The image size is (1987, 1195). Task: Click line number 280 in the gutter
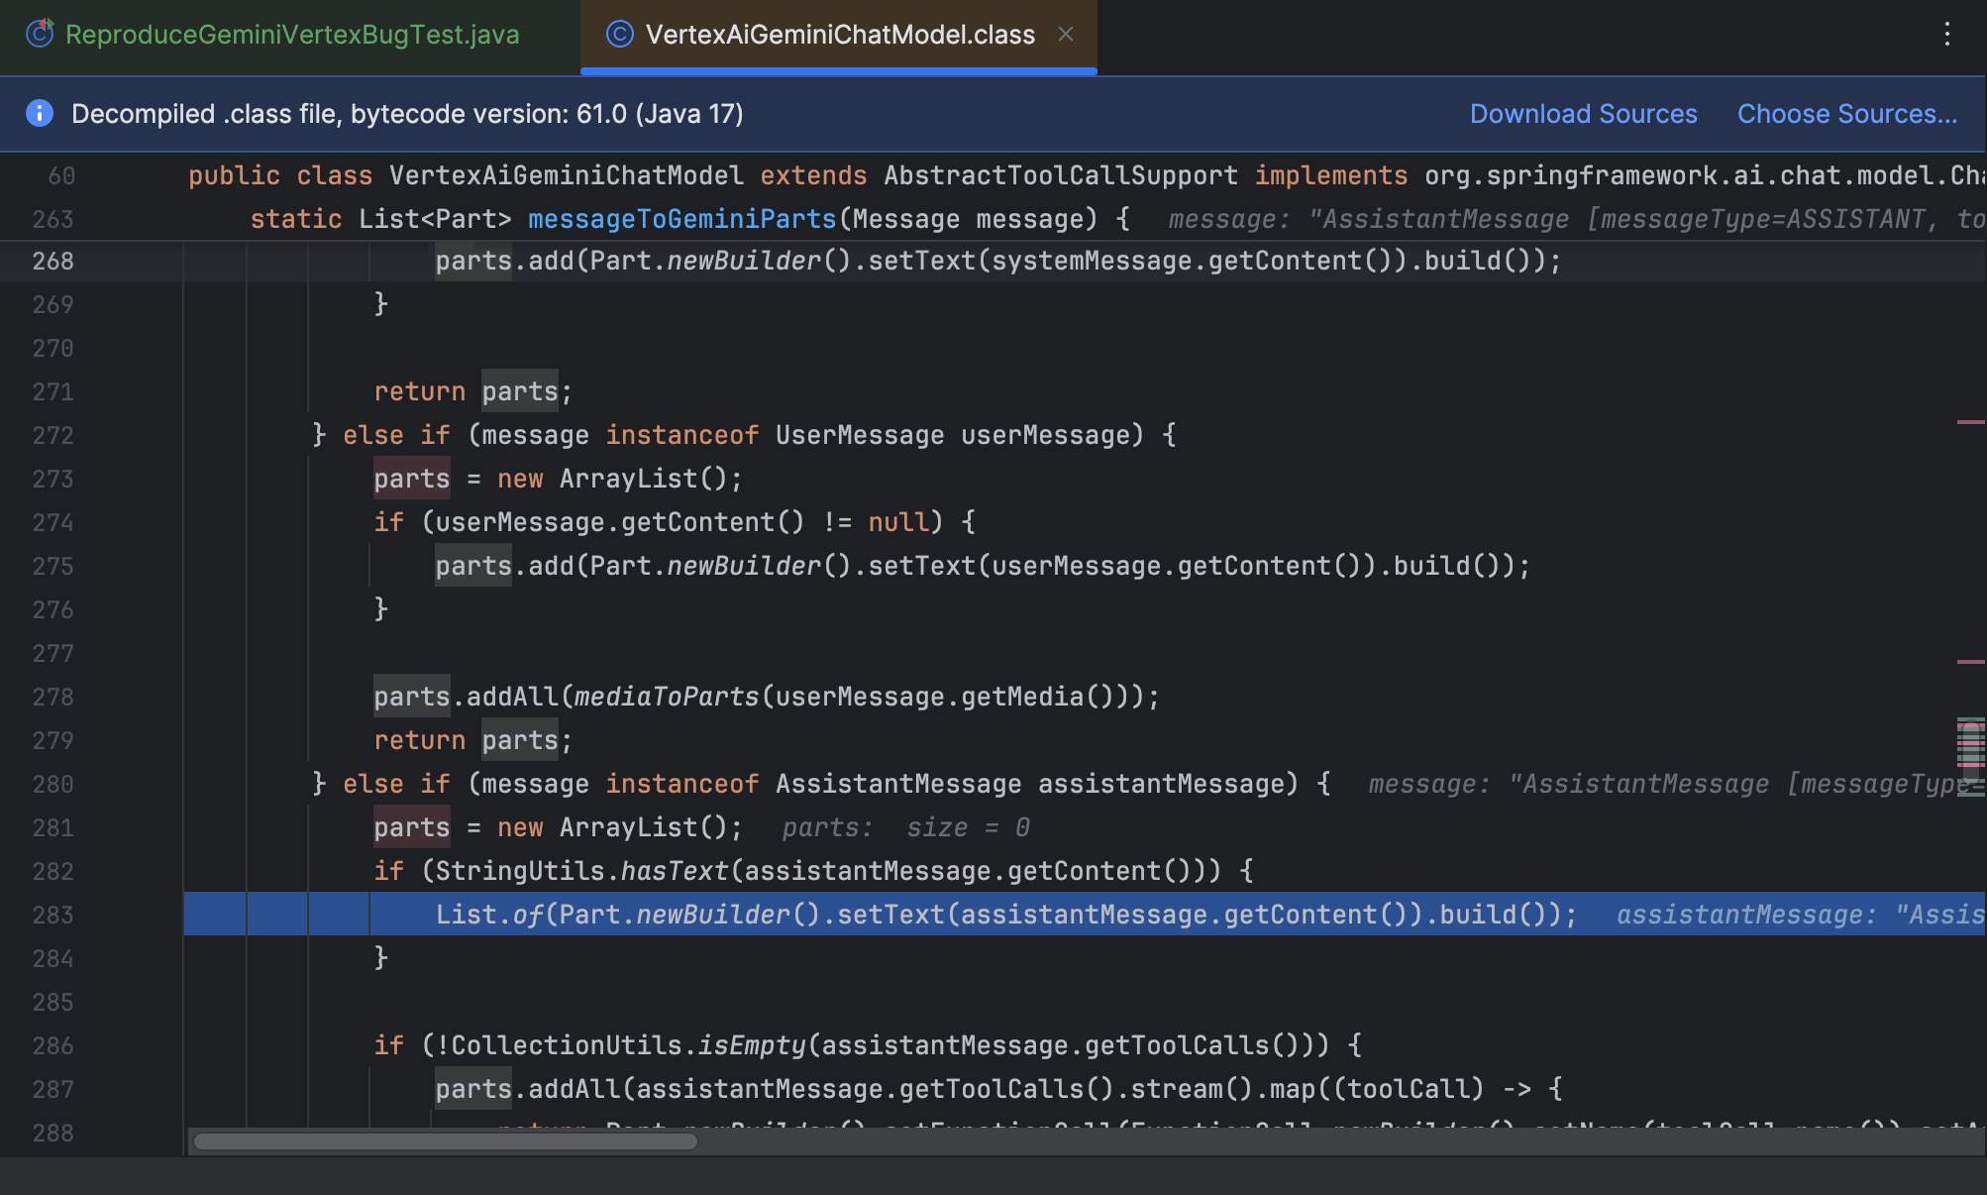pyautogui.click(x=52, y=784)
